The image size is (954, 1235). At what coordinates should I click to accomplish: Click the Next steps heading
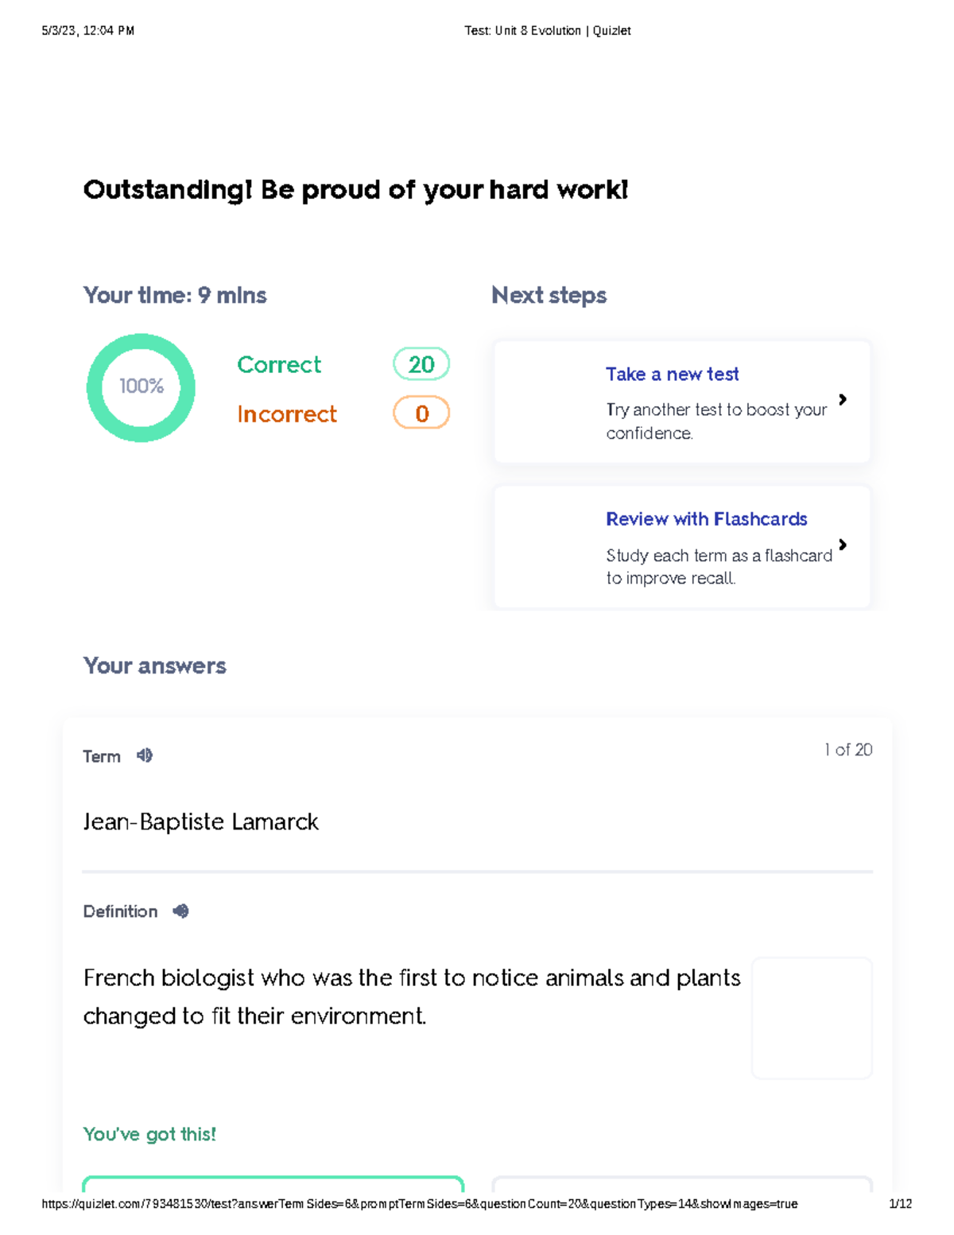(x=549, y=295)
